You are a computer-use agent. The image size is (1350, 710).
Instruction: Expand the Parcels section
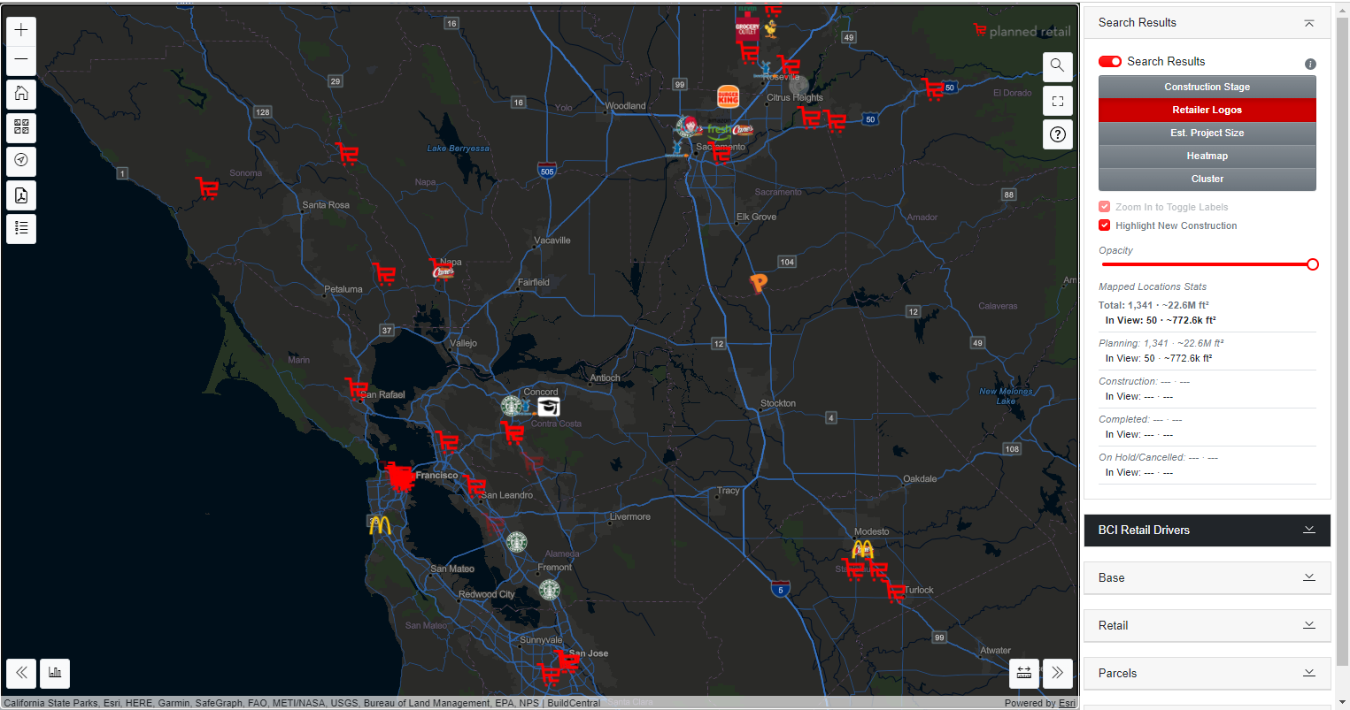pyautogui.click(x=1207, y=674)
